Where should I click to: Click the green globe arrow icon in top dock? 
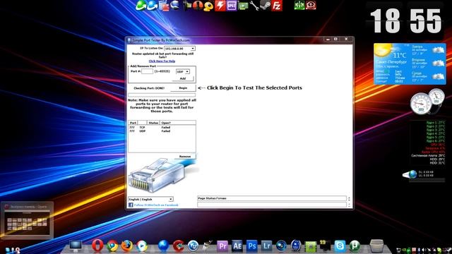tap(141, 6)
